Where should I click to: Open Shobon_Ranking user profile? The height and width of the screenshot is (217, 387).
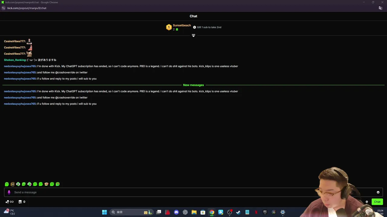pyautogui.click(x=15, y=60)
